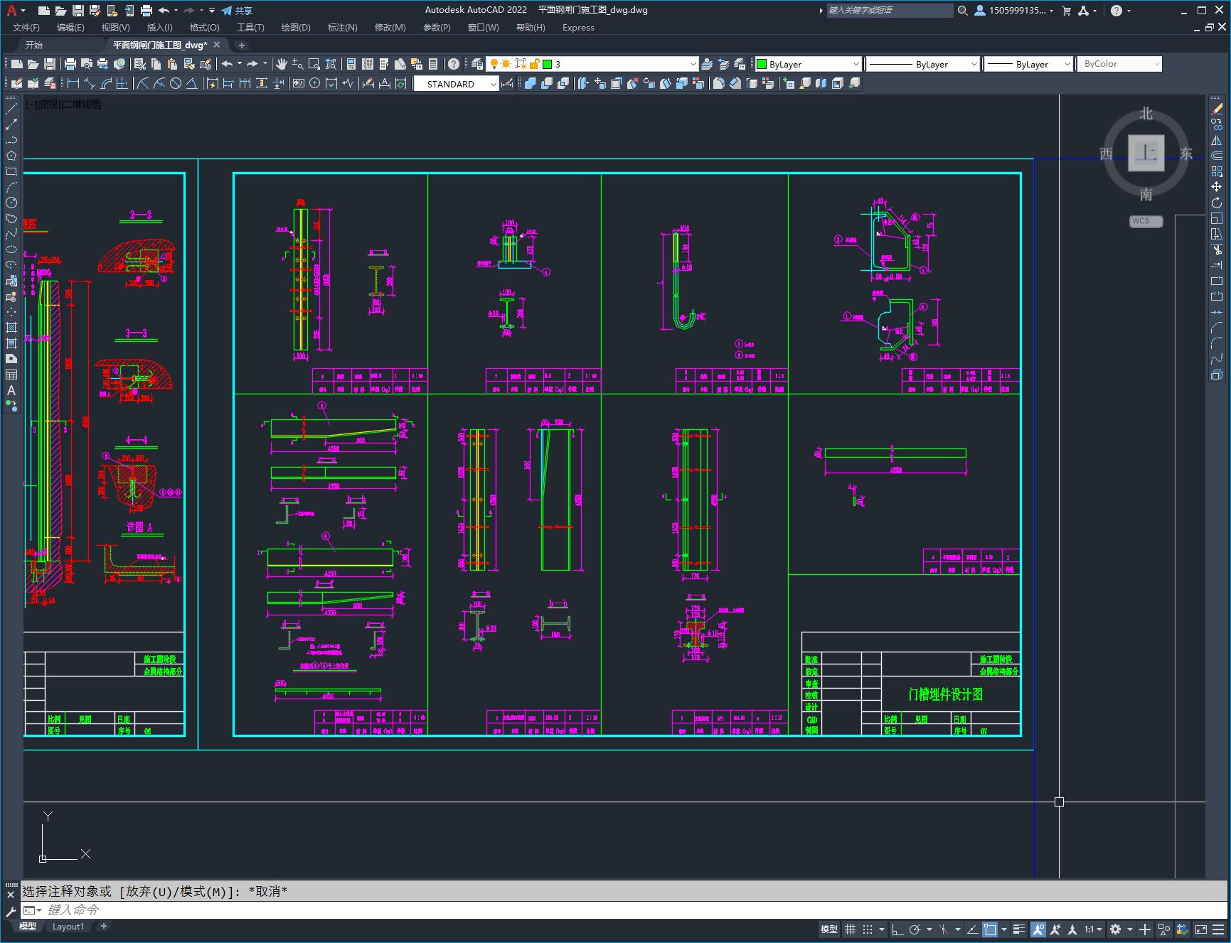Choose the Multiline Text tool
Image resolution: width=1231 pixels, height=943 pixels.
[x=11, y=390]
